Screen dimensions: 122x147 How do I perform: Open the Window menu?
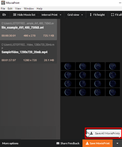(29, 9)
